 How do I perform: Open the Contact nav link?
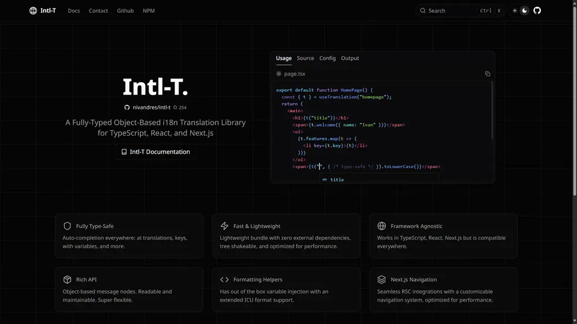(98, 11)
